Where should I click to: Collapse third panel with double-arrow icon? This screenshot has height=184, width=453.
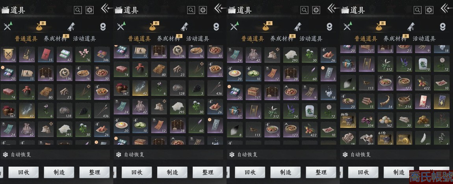(333, 8)
